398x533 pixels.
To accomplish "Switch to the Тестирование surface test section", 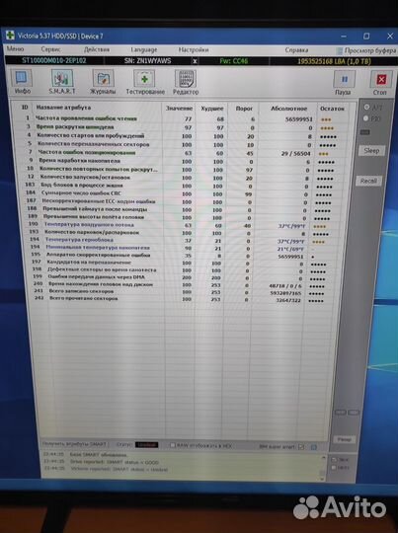I will (145, 82).
